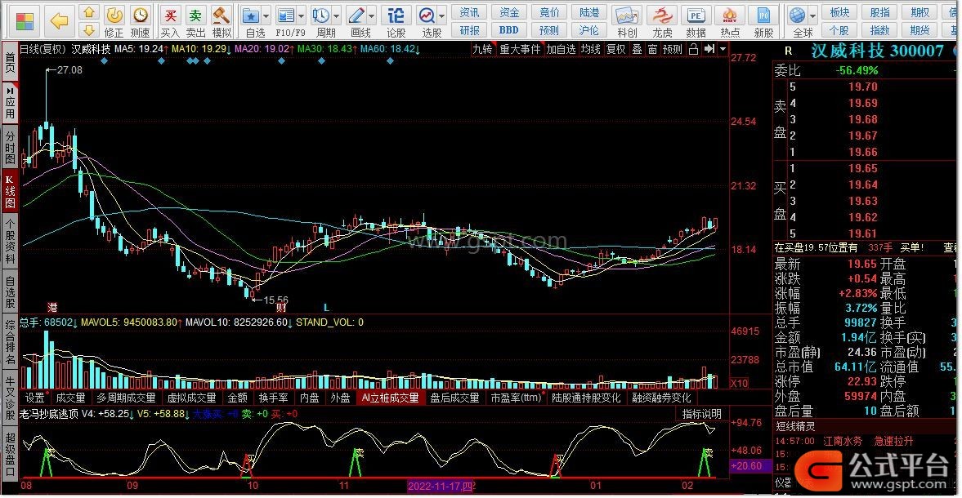Open the 科创 chart icon
962x498 pixels.
pos(626,16)
